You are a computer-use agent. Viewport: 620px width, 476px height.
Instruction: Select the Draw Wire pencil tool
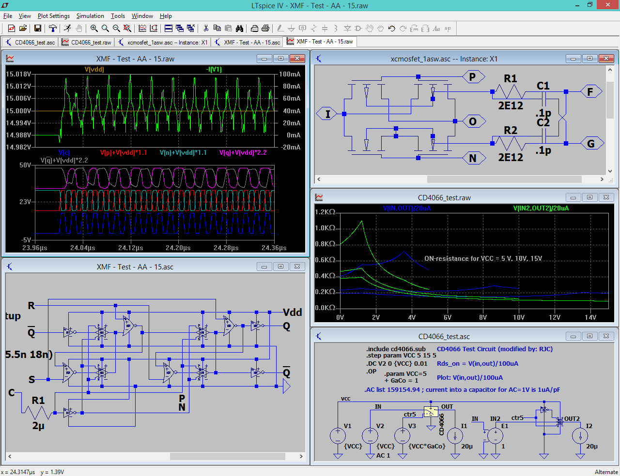click(280, 29)
